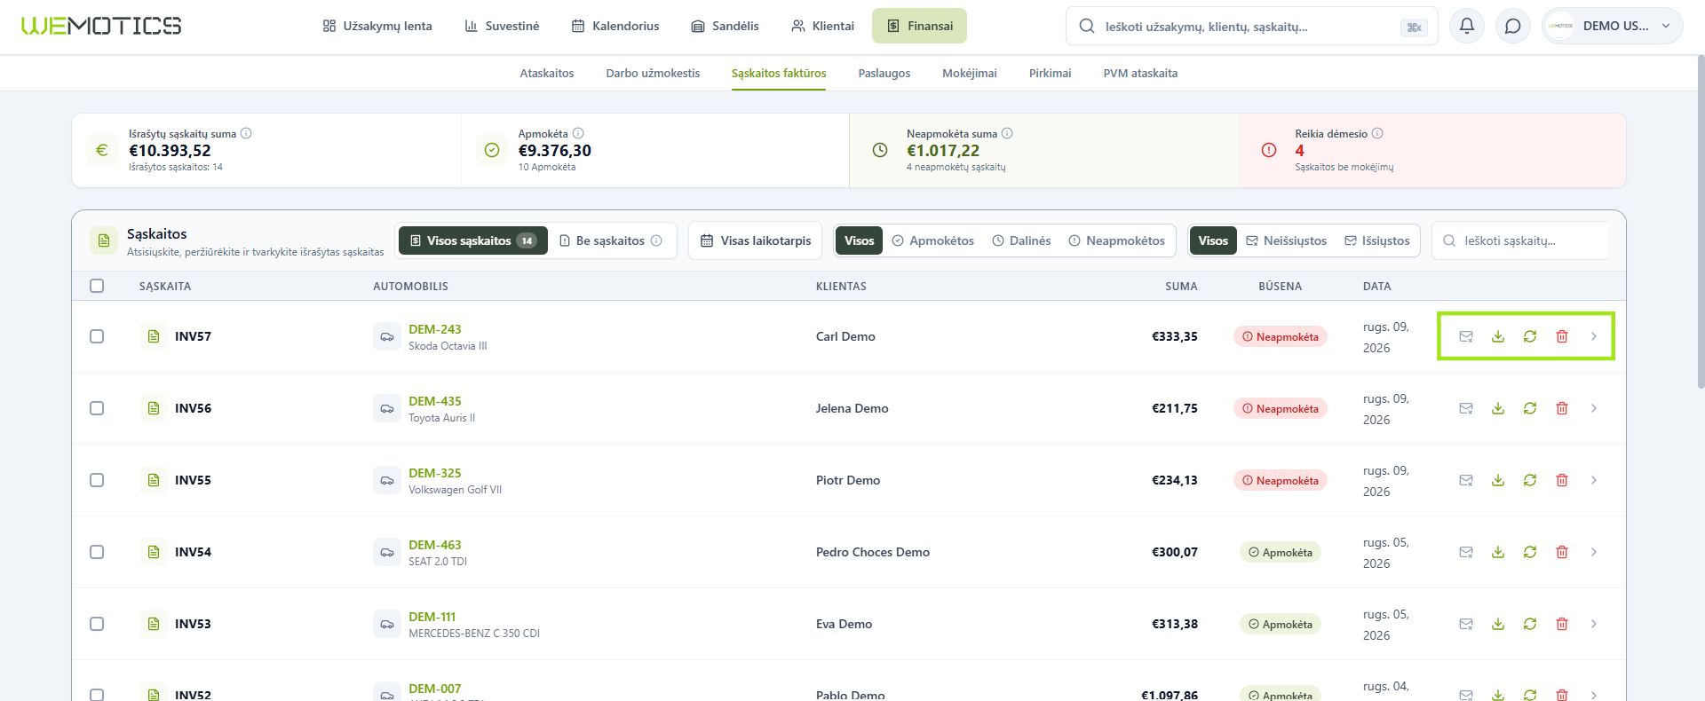Send invoice INV57 by email
The width and height of the screenshot is (1705, 701).
(x=1466, y=336)
